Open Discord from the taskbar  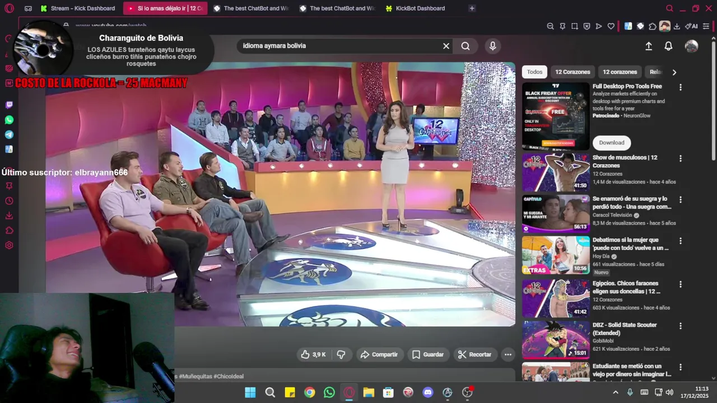pos(428,392)
